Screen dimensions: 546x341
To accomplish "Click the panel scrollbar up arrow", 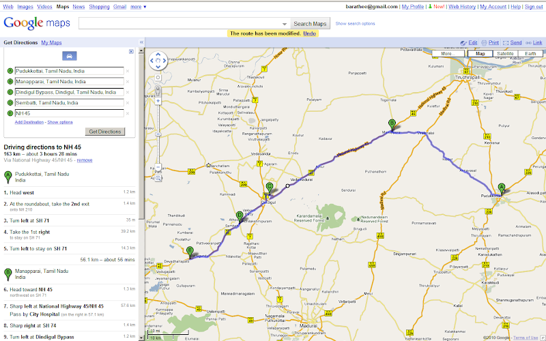I will click(x=141, y=50).
